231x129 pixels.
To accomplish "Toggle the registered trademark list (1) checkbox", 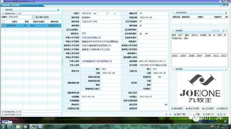I will (x=3, y=14).
